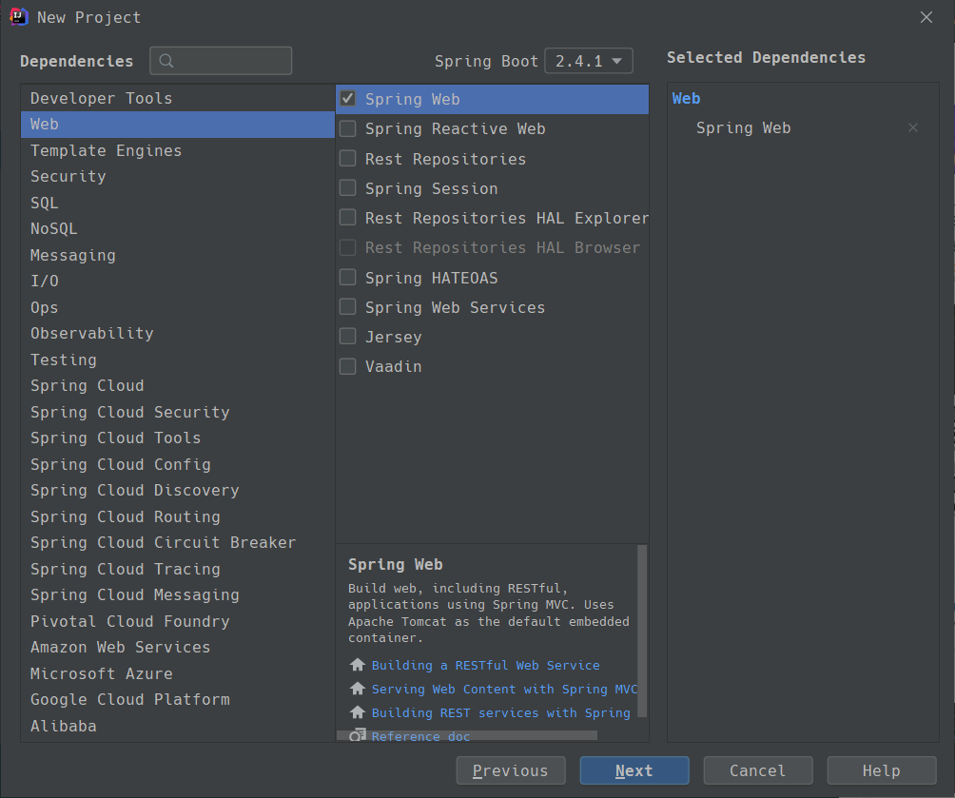955x798 pixels.
Task: Enable the Spring Reactive Web checkbox
Action: pyautogui.click(x=348, y=128)
